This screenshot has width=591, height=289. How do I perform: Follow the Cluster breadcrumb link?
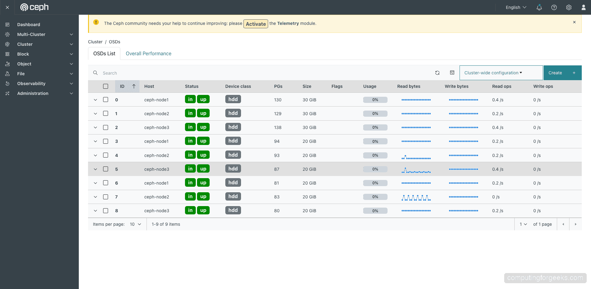[95, 42]
